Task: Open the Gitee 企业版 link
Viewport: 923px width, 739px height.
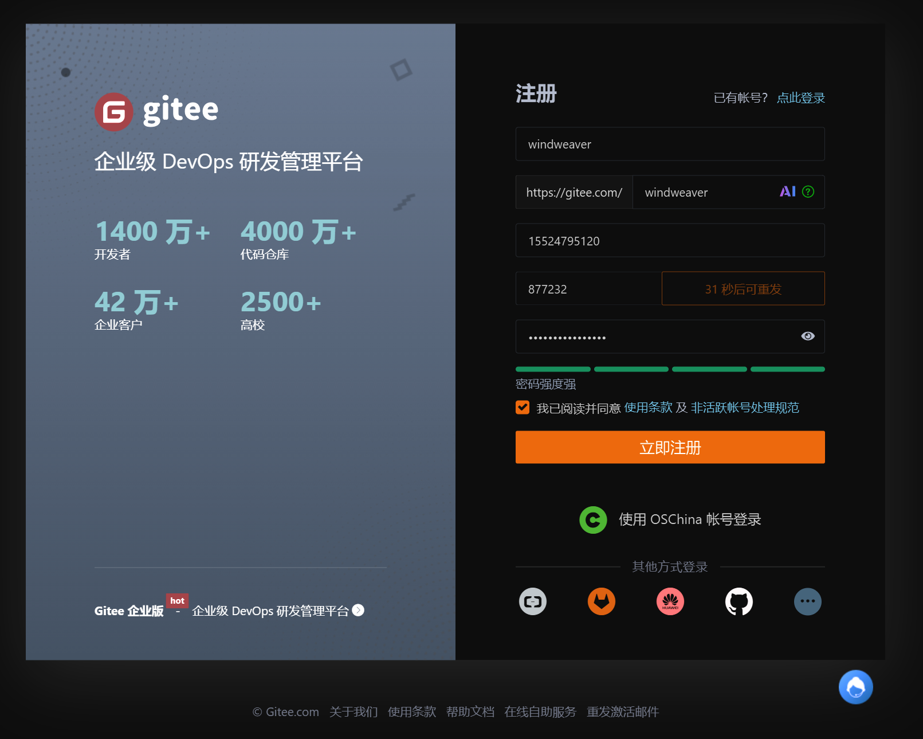Action: pos(129,611)
